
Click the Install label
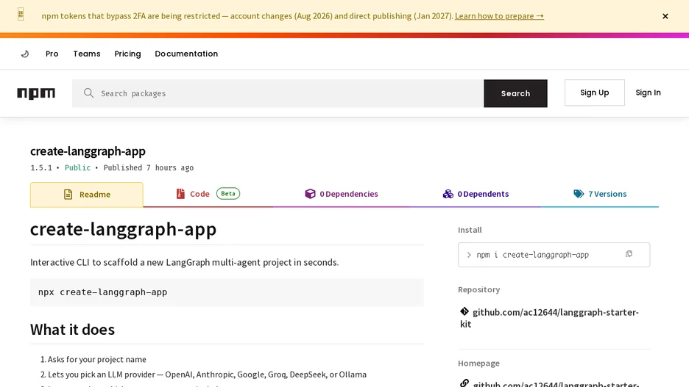(470, 230)
